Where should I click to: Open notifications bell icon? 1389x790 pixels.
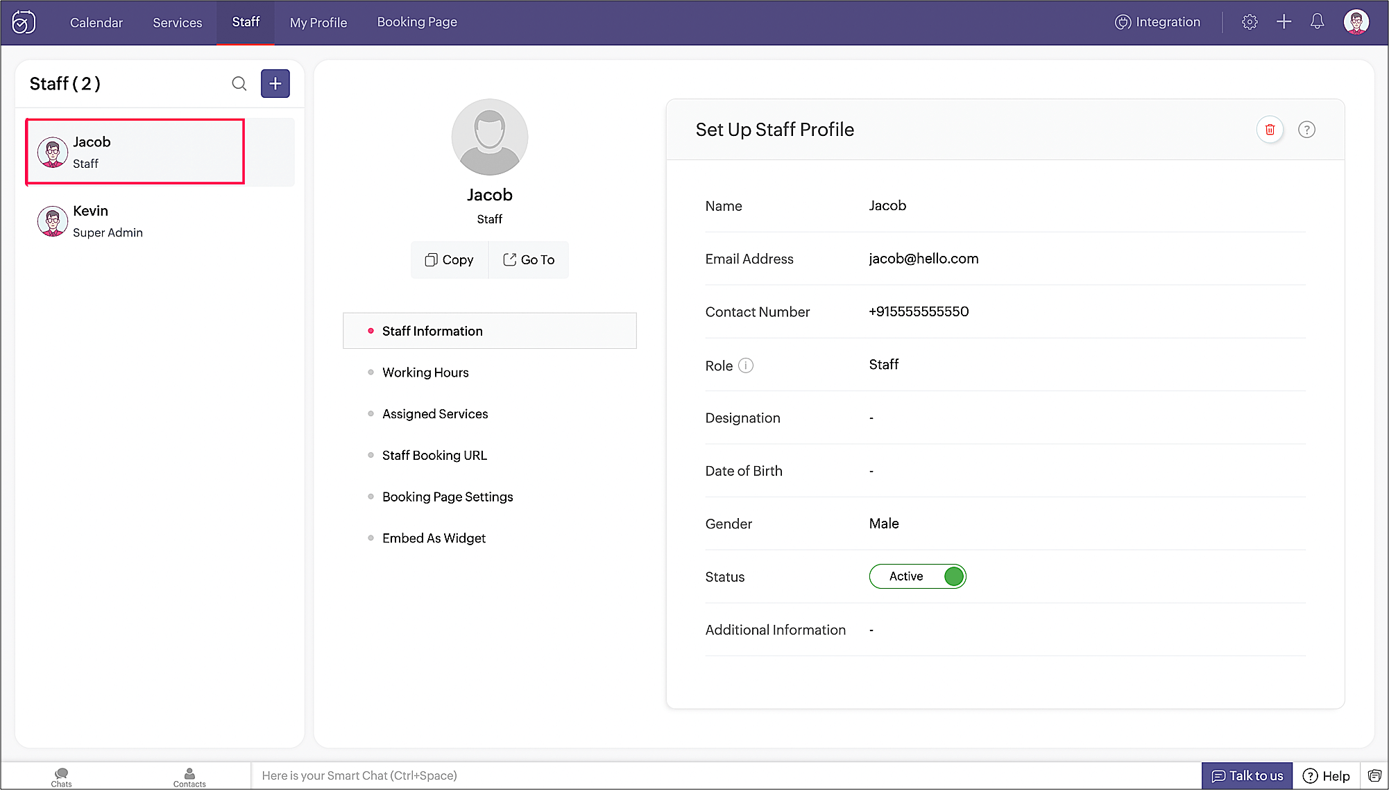click(x=1317, y=22)
